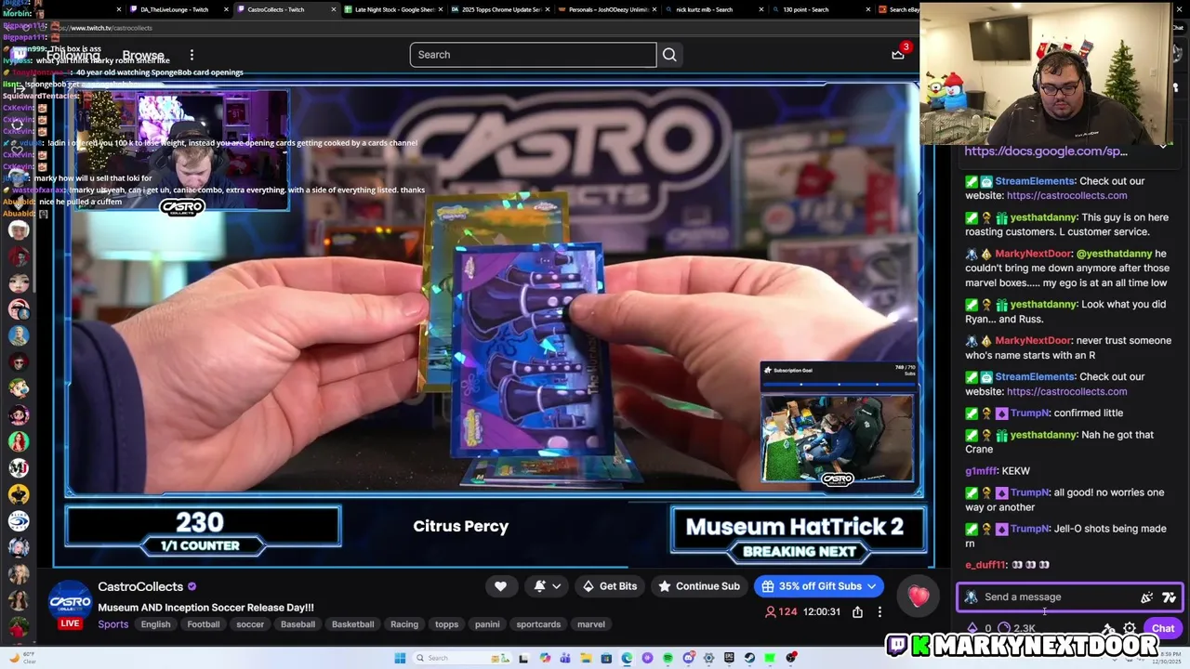1190x669 pixels.
Task: Click the Racing tag
Action: [404, 624]
